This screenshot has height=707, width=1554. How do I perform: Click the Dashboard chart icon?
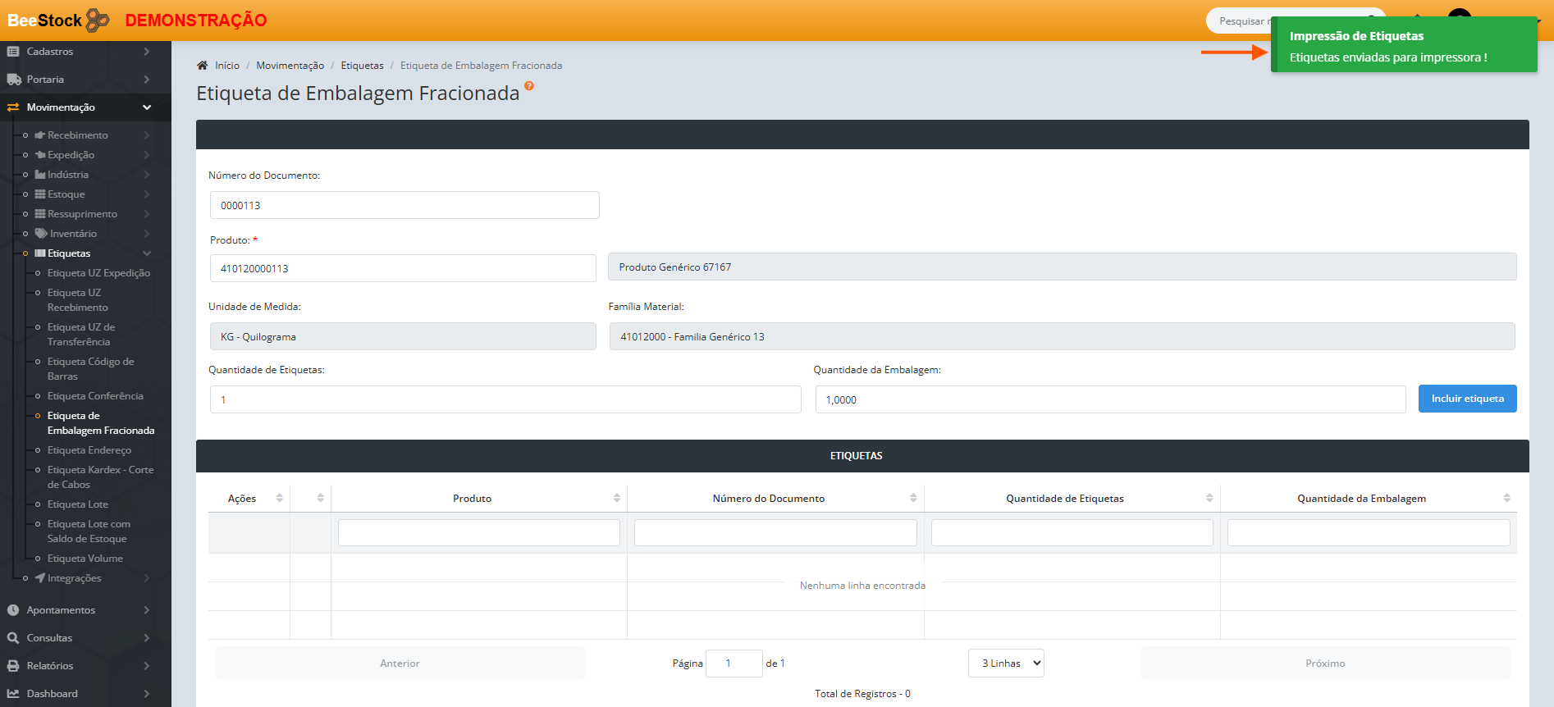click(x=13, y=694)
